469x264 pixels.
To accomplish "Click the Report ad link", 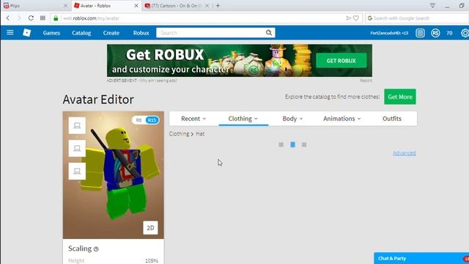I will coord(366,81).
